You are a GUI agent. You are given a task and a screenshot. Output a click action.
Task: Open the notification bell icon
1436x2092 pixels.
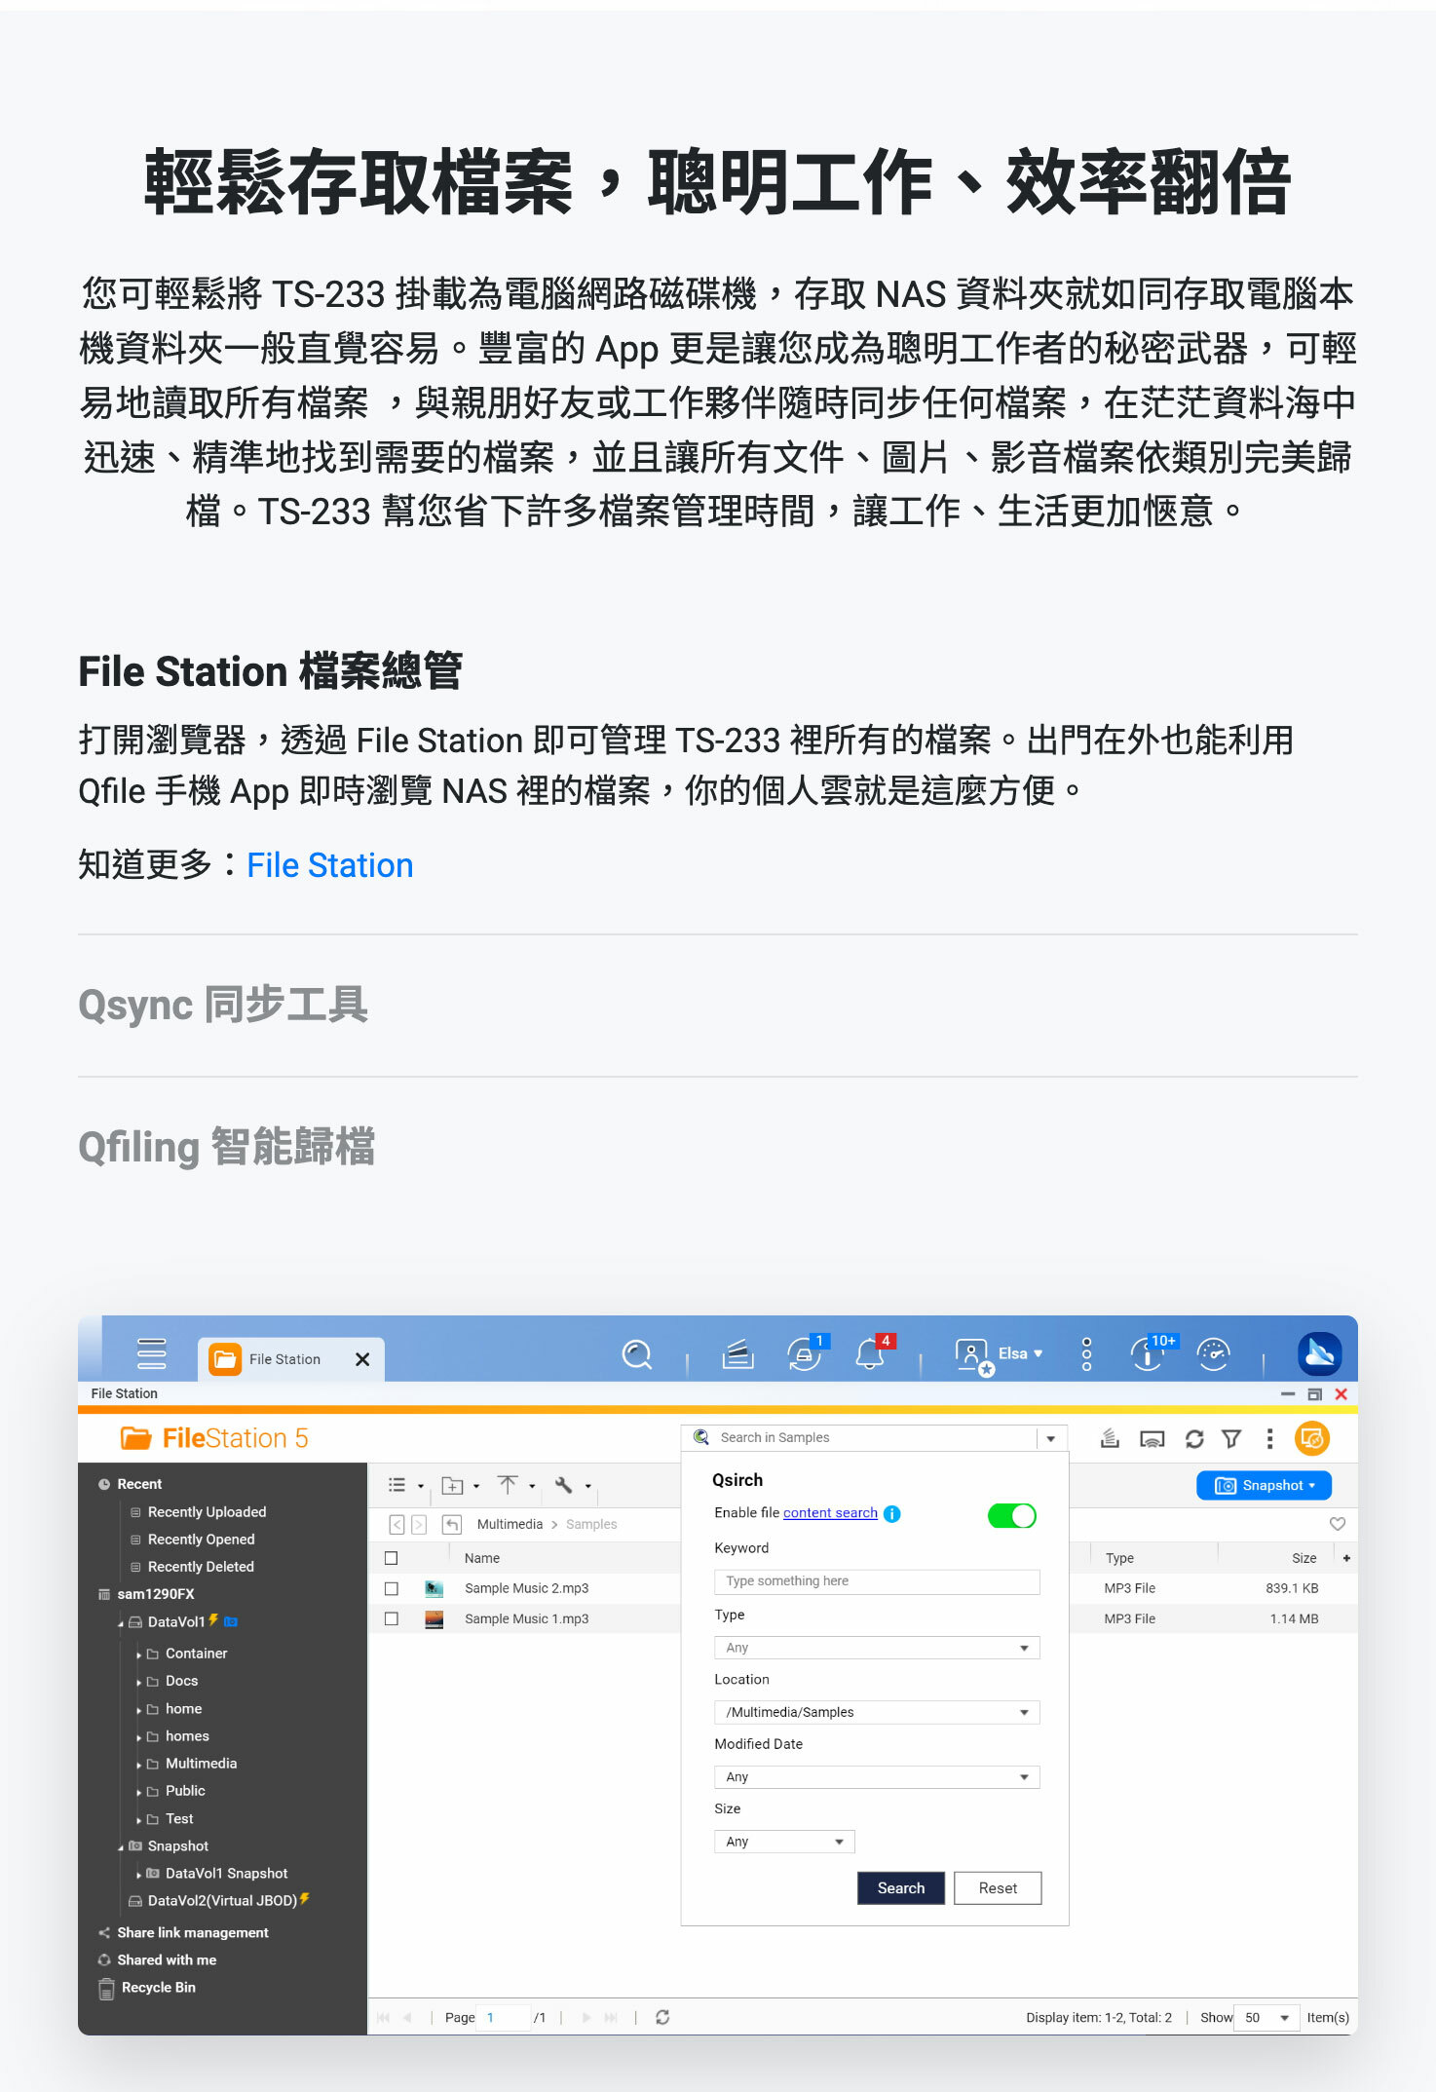pos(869,1354)
